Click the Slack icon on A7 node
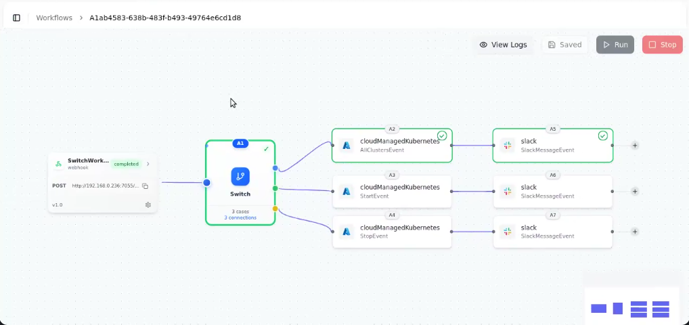The width and height of the screenshot is (689, 325). pyautogui.click(x=508, y=232)
